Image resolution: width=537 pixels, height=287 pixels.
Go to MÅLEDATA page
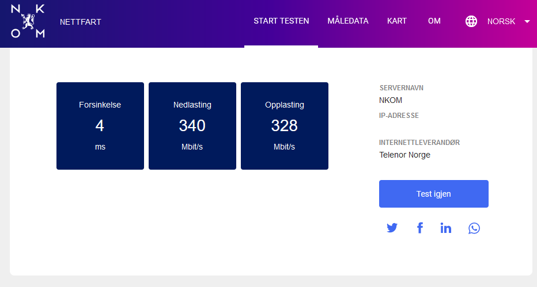coord(348,21)
